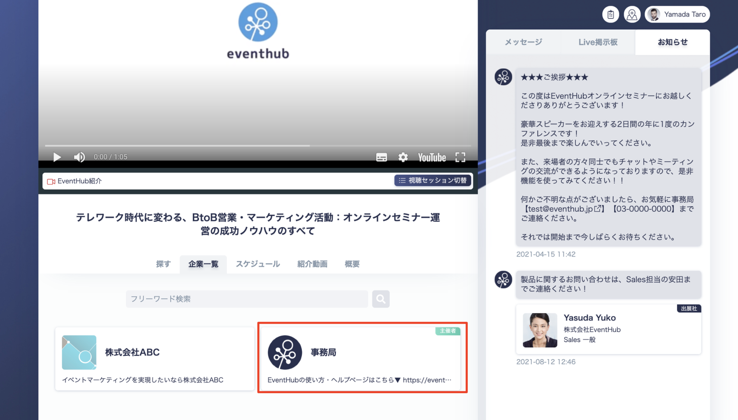Click the magnifier search button
The image size is (738, 420).
click(381, 299)
